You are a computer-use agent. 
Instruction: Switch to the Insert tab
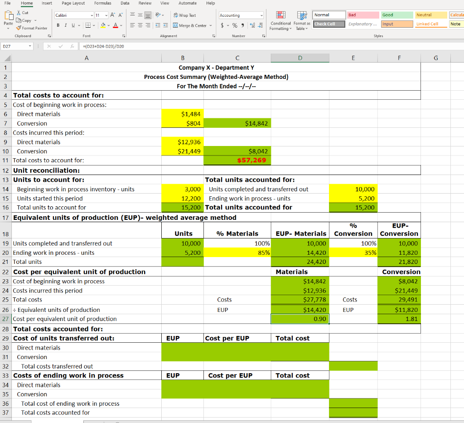click(x=47, y=3)
